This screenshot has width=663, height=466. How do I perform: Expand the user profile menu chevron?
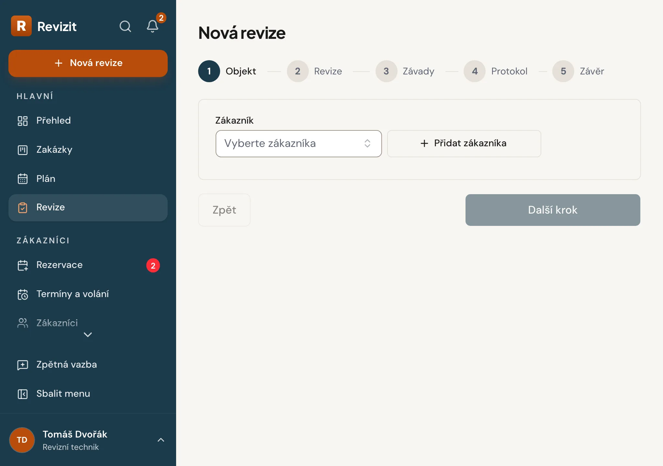pos(161,440)
